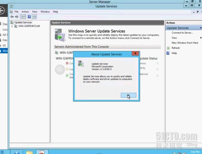Image resolution: width=202 pixels, height=154 pixels.
Task: Click the clock showing 7:42 PM
Action: (x=195, y=152)
